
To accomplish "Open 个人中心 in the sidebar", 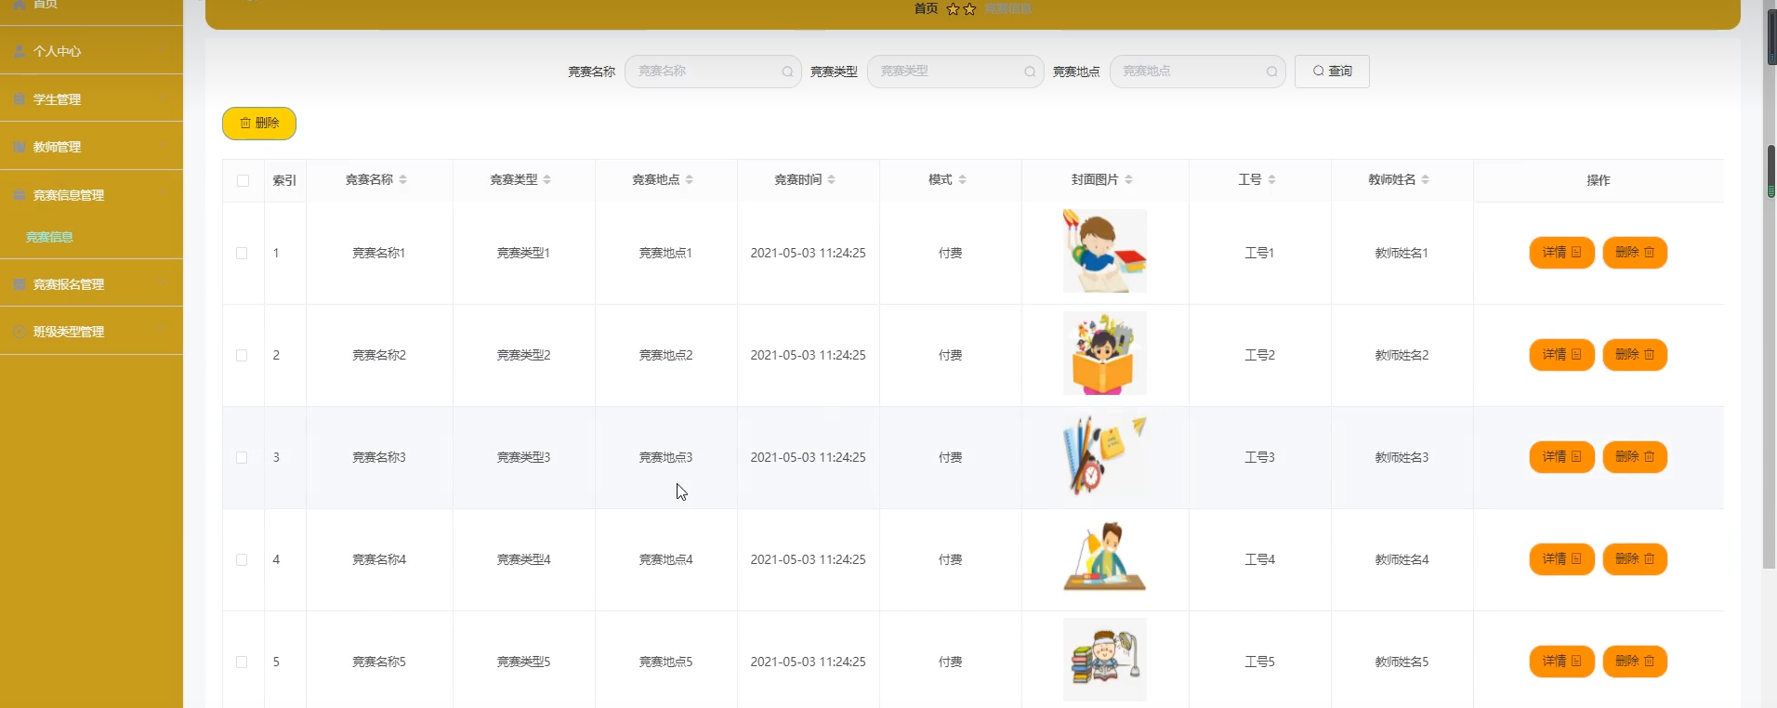I will (x=91, y=51).
